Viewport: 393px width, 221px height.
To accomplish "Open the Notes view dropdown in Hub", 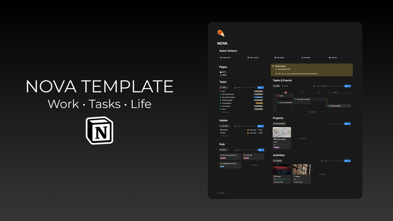I will pos(224,150).
